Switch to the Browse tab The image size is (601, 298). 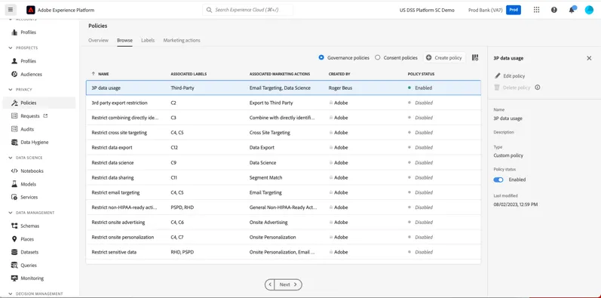pos(124,40)
